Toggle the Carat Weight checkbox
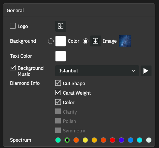 click(x=58, y=92)
